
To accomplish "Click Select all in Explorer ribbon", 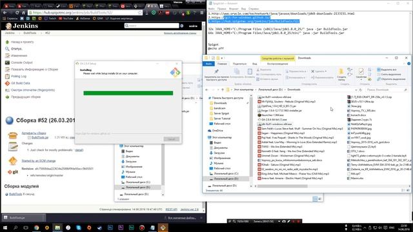I will pos(387,70).
